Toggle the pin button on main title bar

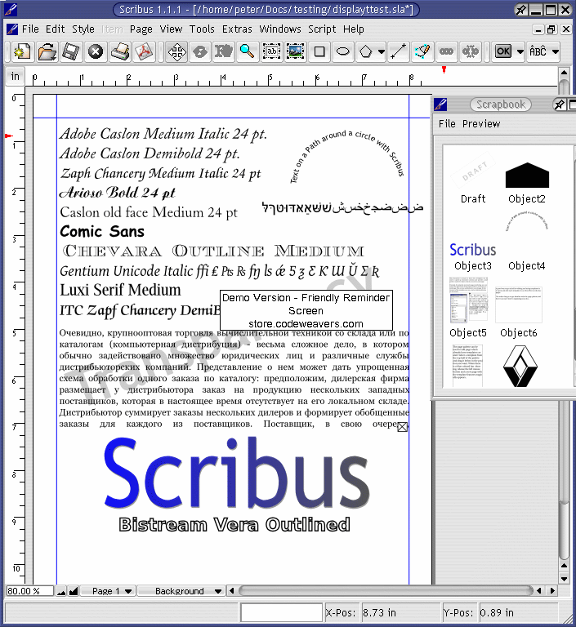(x=520, y=10)
